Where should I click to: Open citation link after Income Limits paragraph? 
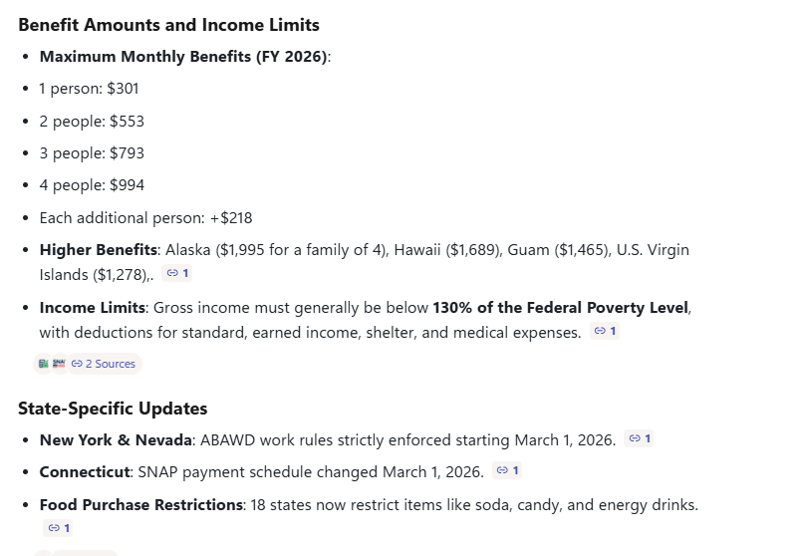(x=605, y=331)
